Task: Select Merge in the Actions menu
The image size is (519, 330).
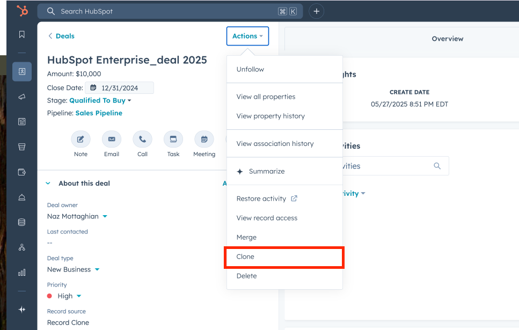Action: pos(284,237)
